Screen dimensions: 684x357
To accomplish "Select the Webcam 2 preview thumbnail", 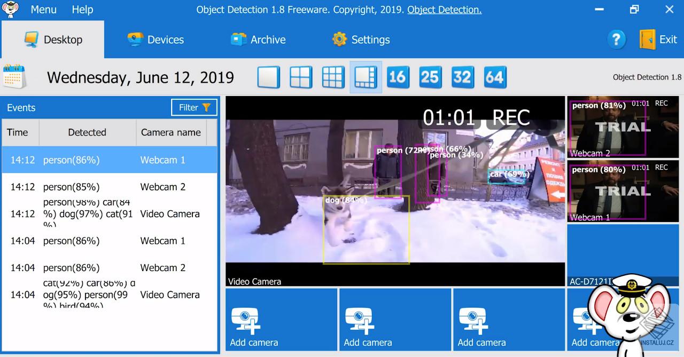I will [x=623, y=127].
